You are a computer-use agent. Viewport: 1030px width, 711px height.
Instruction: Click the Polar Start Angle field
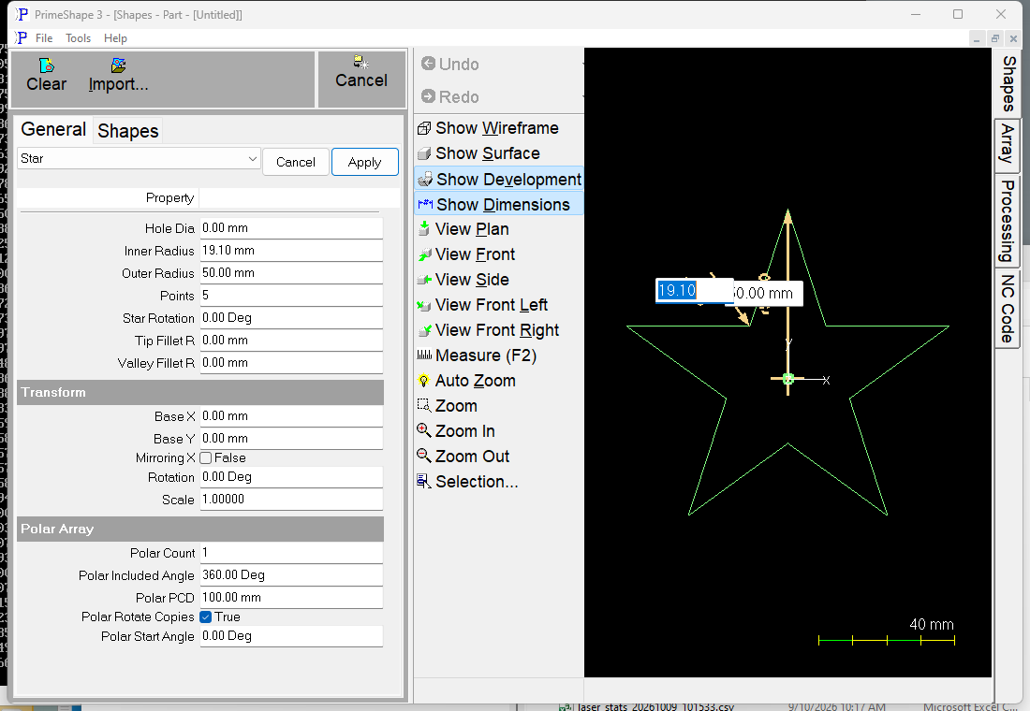(x=291, y=636)
